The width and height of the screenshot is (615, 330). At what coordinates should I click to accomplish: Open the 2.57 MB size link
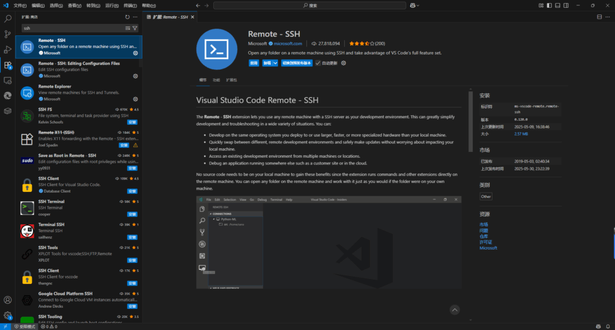[x=521, y=134]
